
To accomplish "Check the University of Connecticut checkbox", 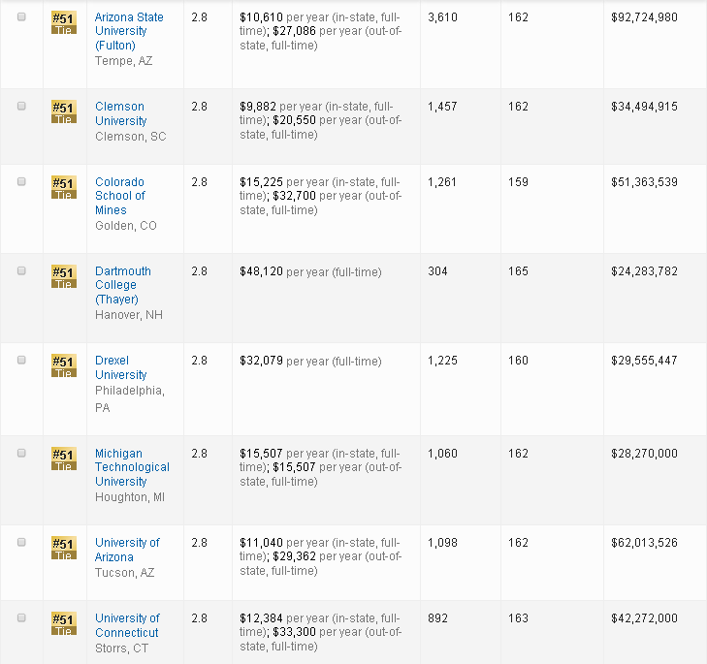I will click(x=21, y=618).
